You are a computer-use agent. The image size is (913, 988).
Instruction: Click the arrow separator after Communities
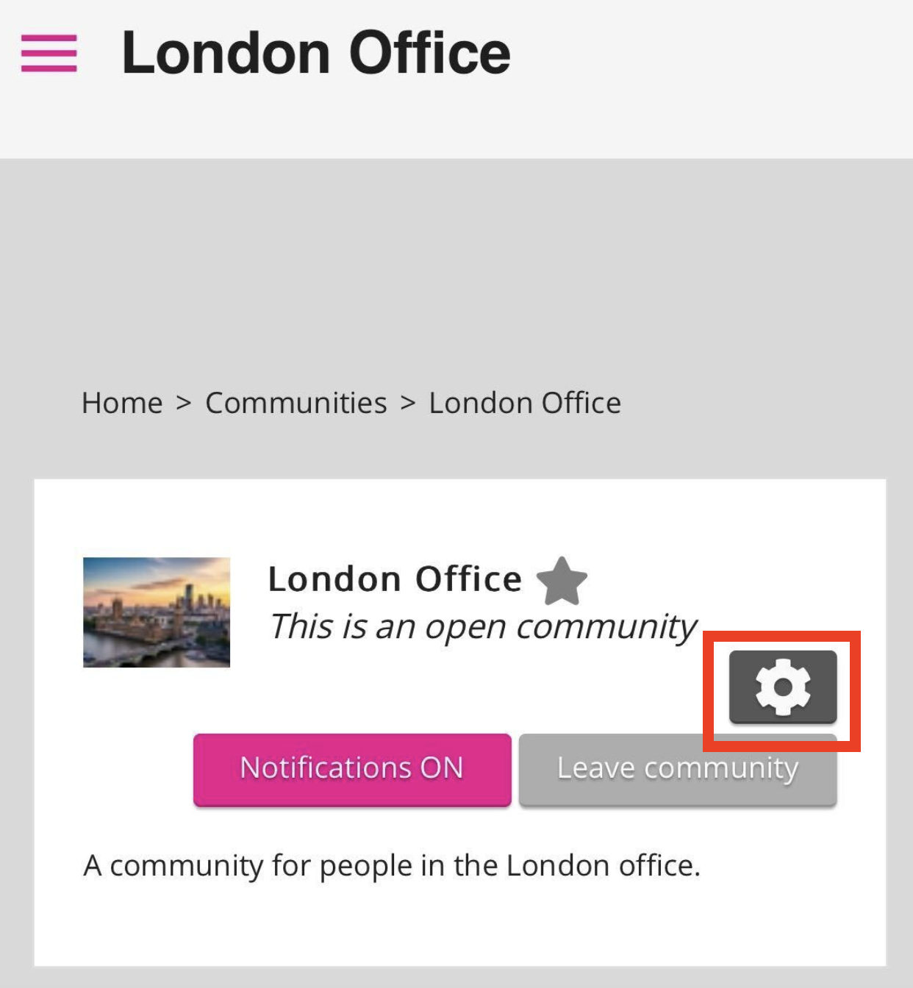click(408, 403)
